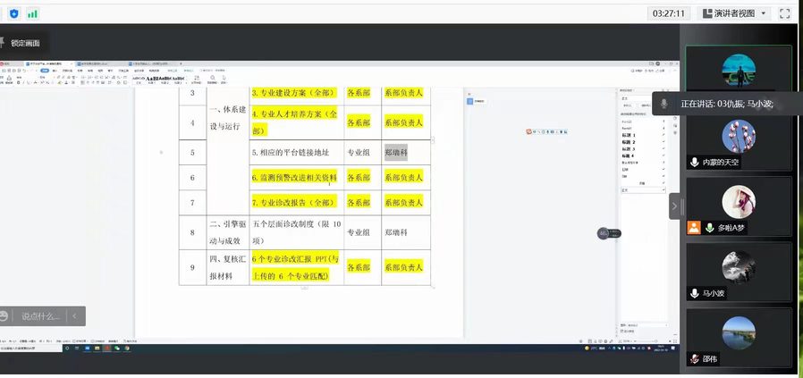The height and width of the screenshot is (378, 803).
Task: Select 马小波 participant avatar thumbnail
Action: click(739, 265)
